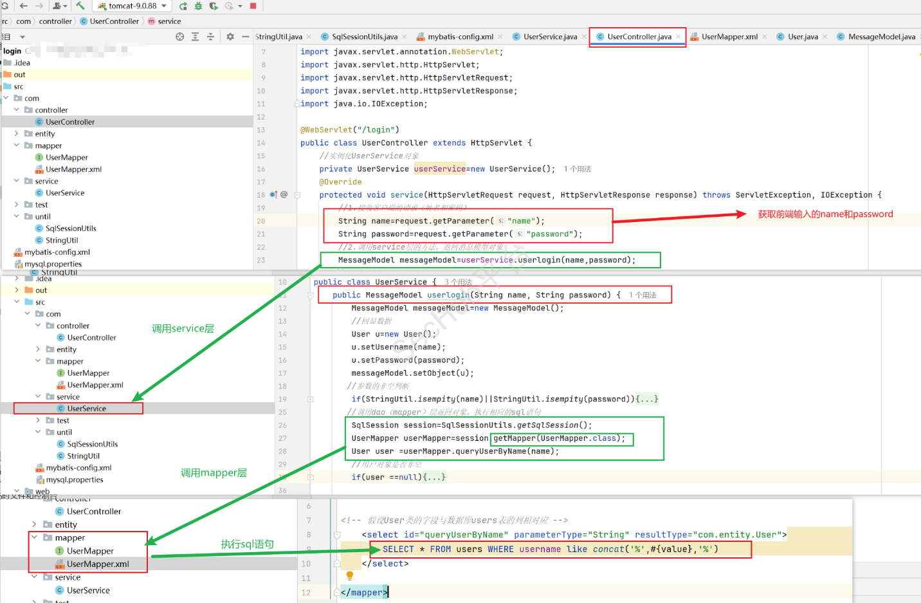
Task: Run with coverage using the shield icon
Action: pos(214,6)
